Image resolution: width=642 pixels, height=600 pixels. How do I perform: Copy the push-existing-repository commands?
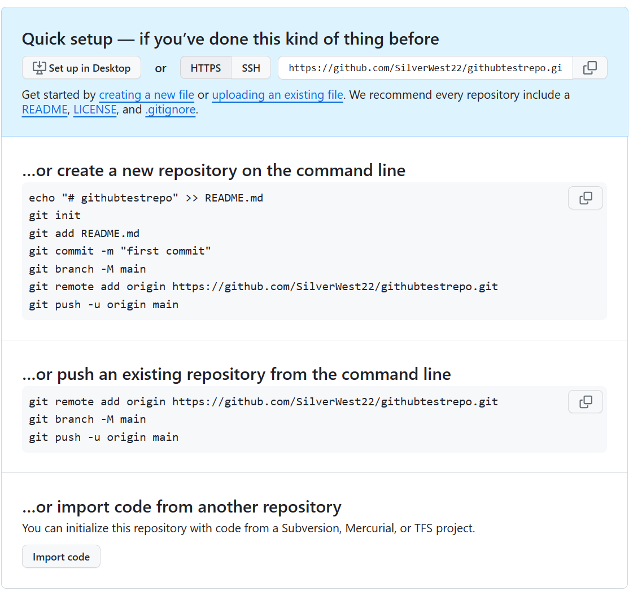coord(585,401)
